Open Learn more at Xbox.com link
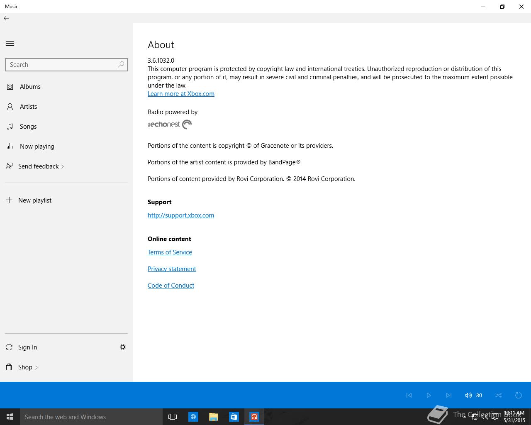531x425 pixels. (181, 94)
